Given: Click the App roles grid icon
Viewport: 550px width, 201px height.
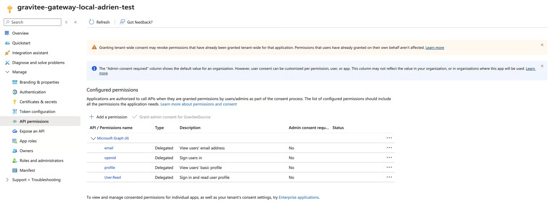Looking at the screenshot, I should (15, 141).
